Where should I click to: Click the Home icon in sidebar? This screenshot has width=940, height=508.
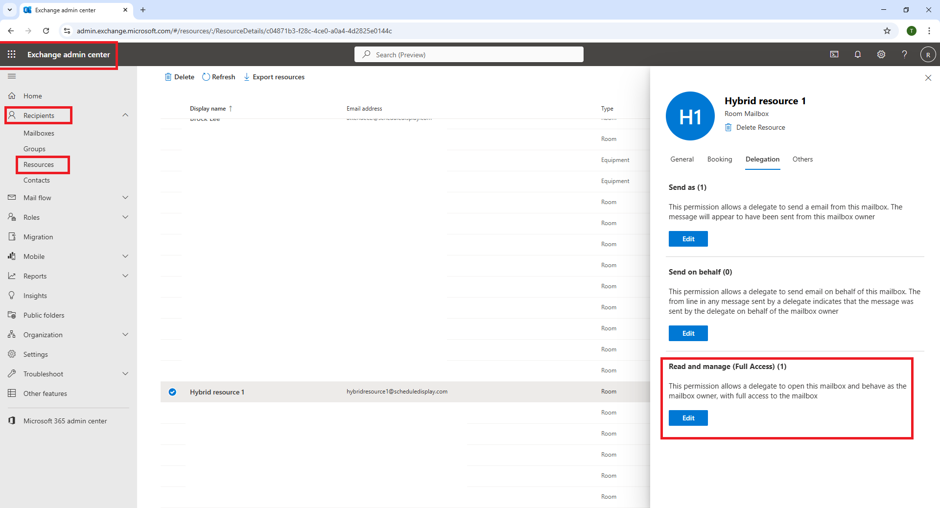tap(12, 96)
